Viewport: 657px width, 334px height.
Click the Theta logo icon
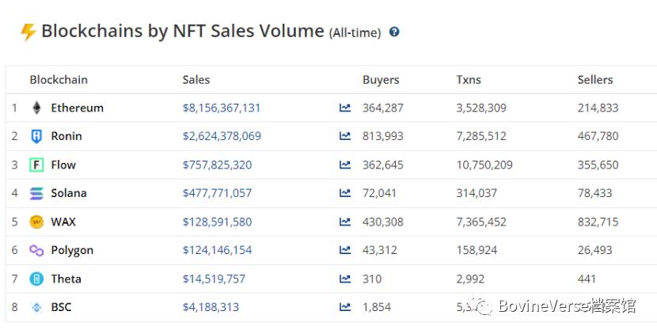(x=36, y=279)
